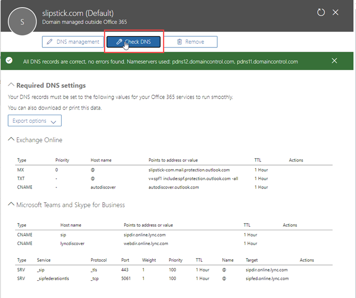The image size is (356, 298).
Task: Click the trash icon on Remove button
Action: [180, 42]
